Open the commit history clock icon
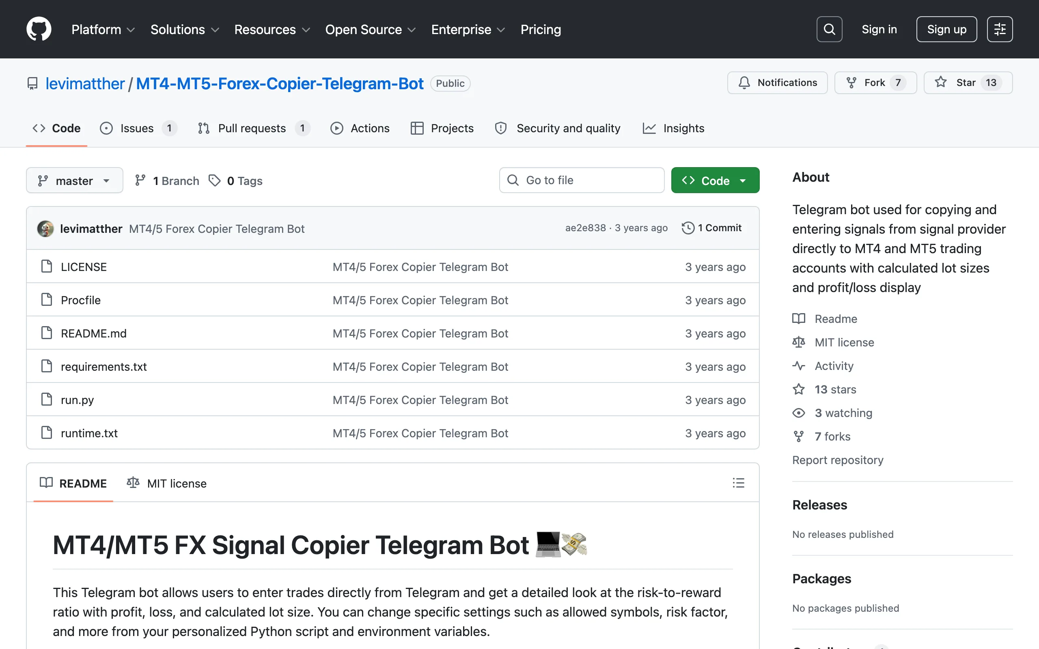This screenshot has height=649, width=1039. pos(688,228)
